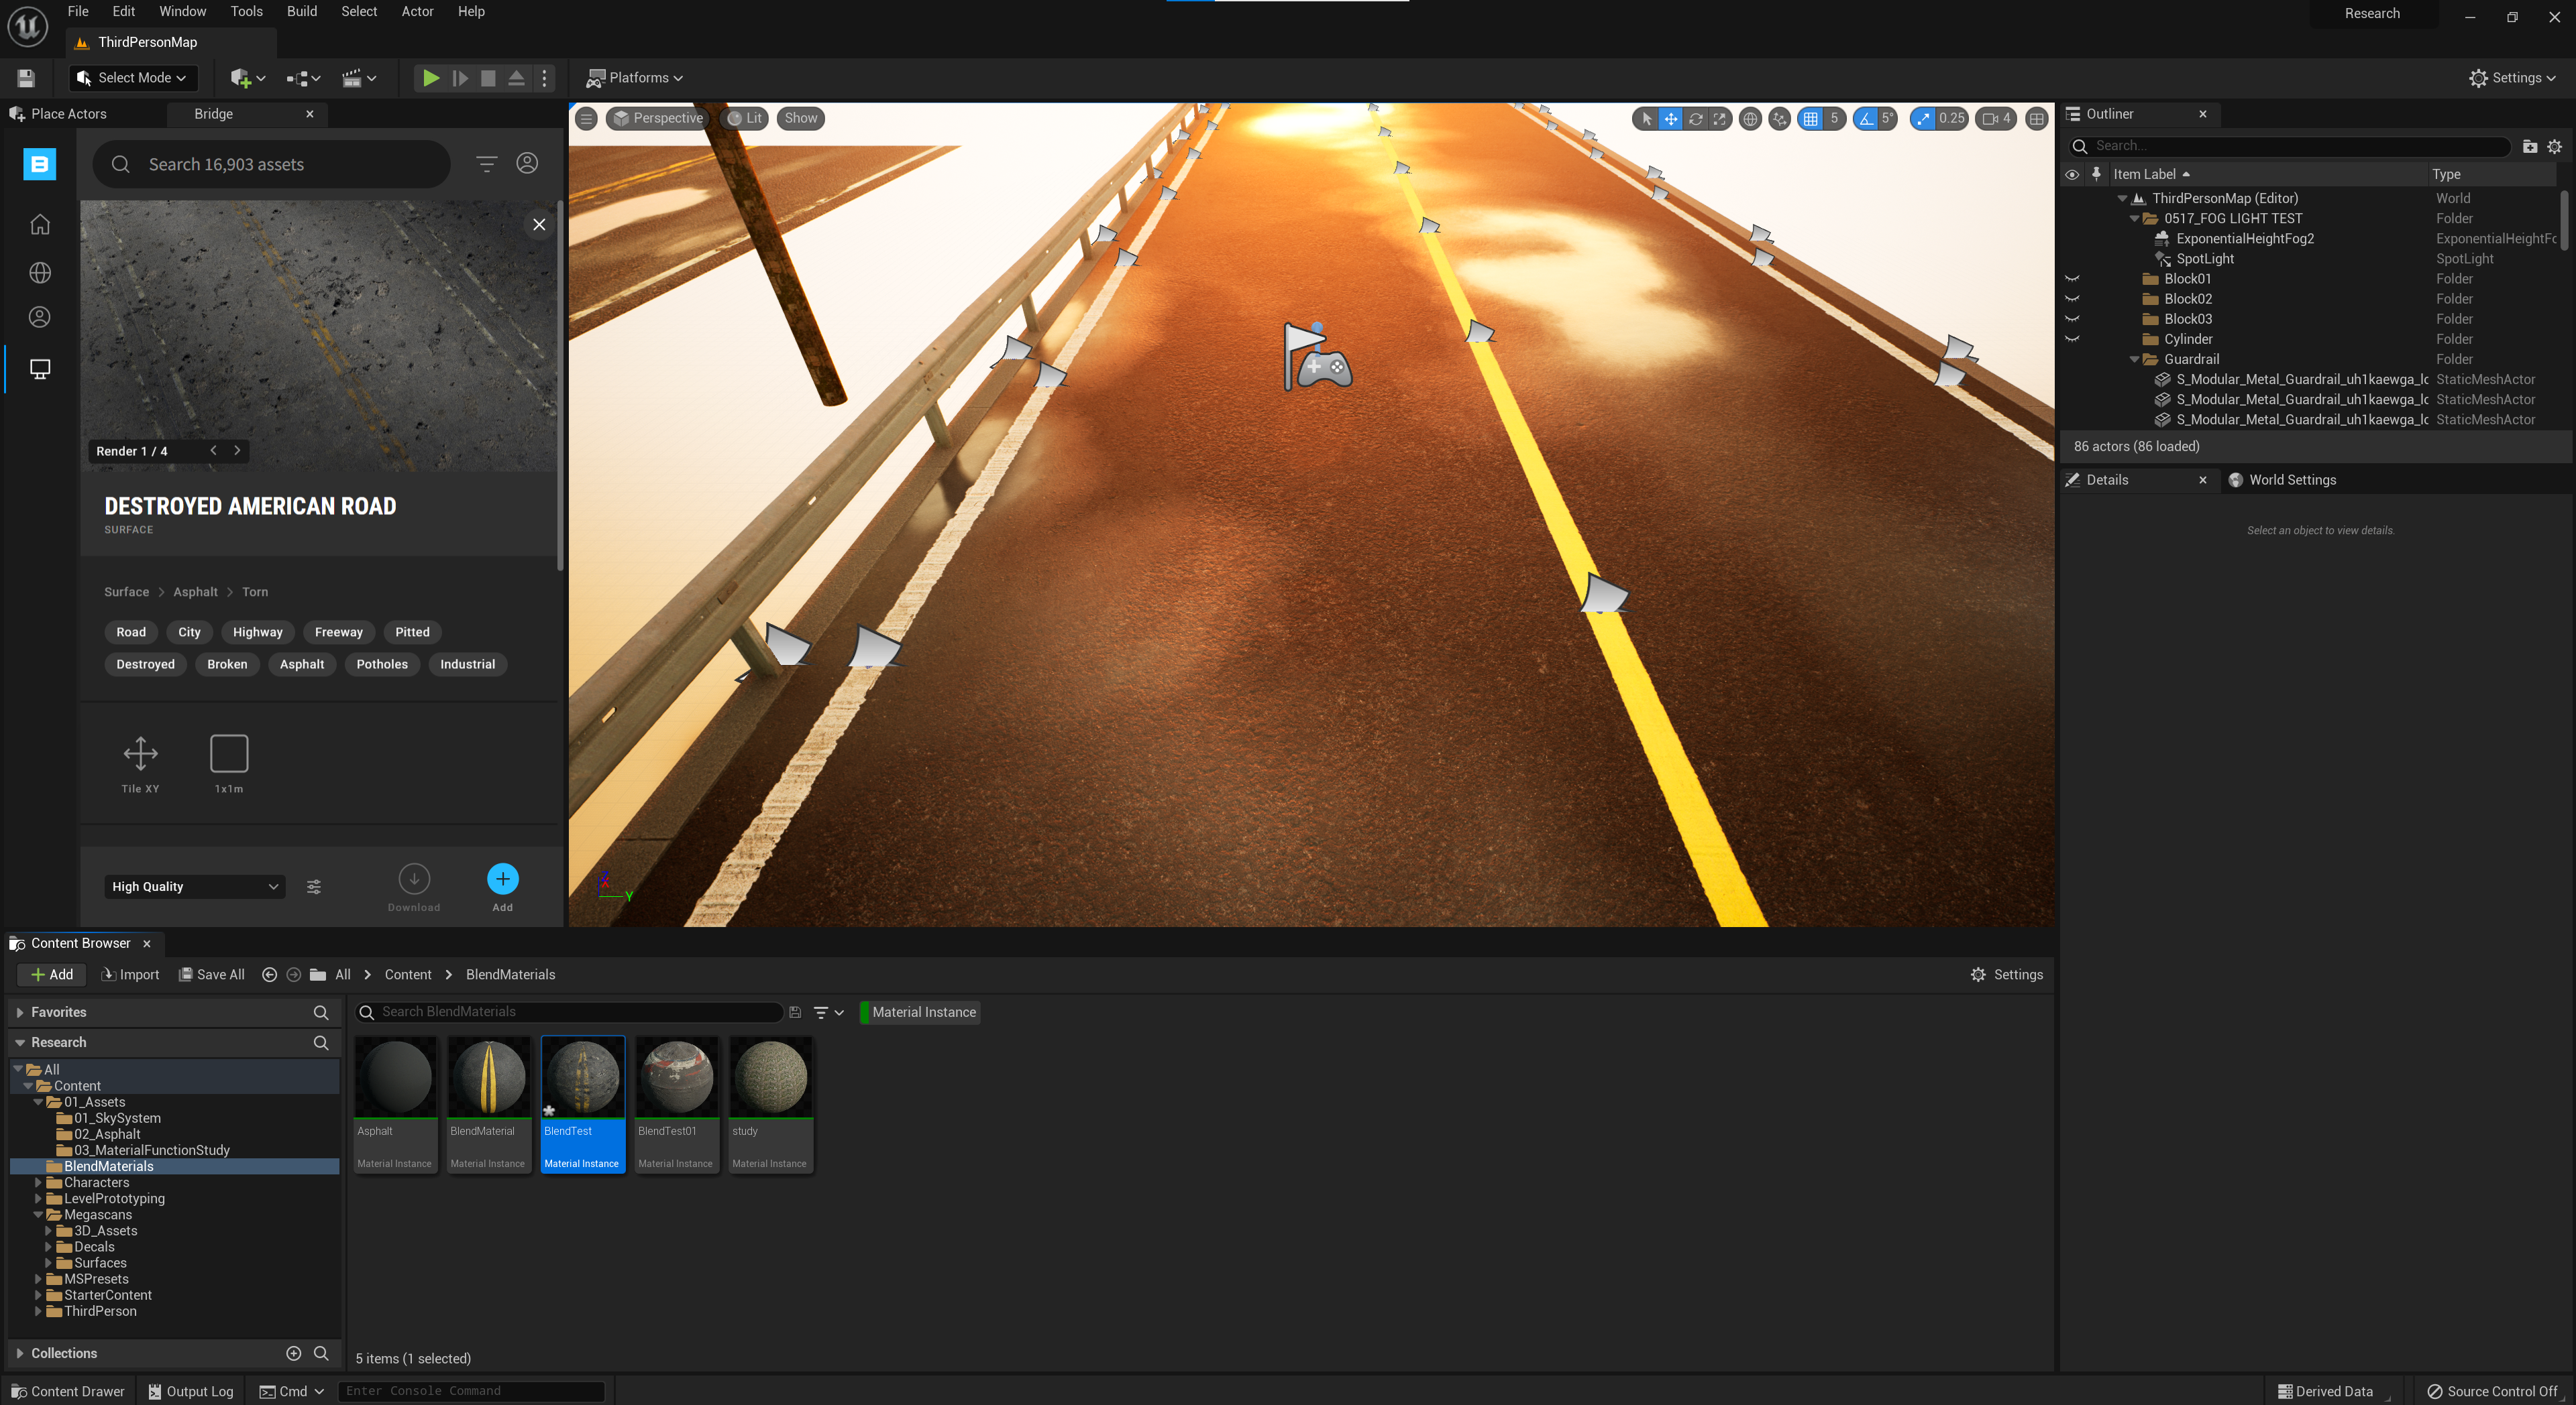The width and height of the screenshot is (2576, 1405).
Task: Expand the Megascans Surfaces folder
Action: (x=47, y=1263)
